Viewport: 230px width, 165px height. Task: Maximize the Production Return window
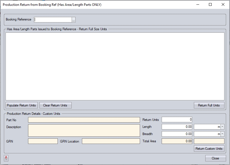210,4
